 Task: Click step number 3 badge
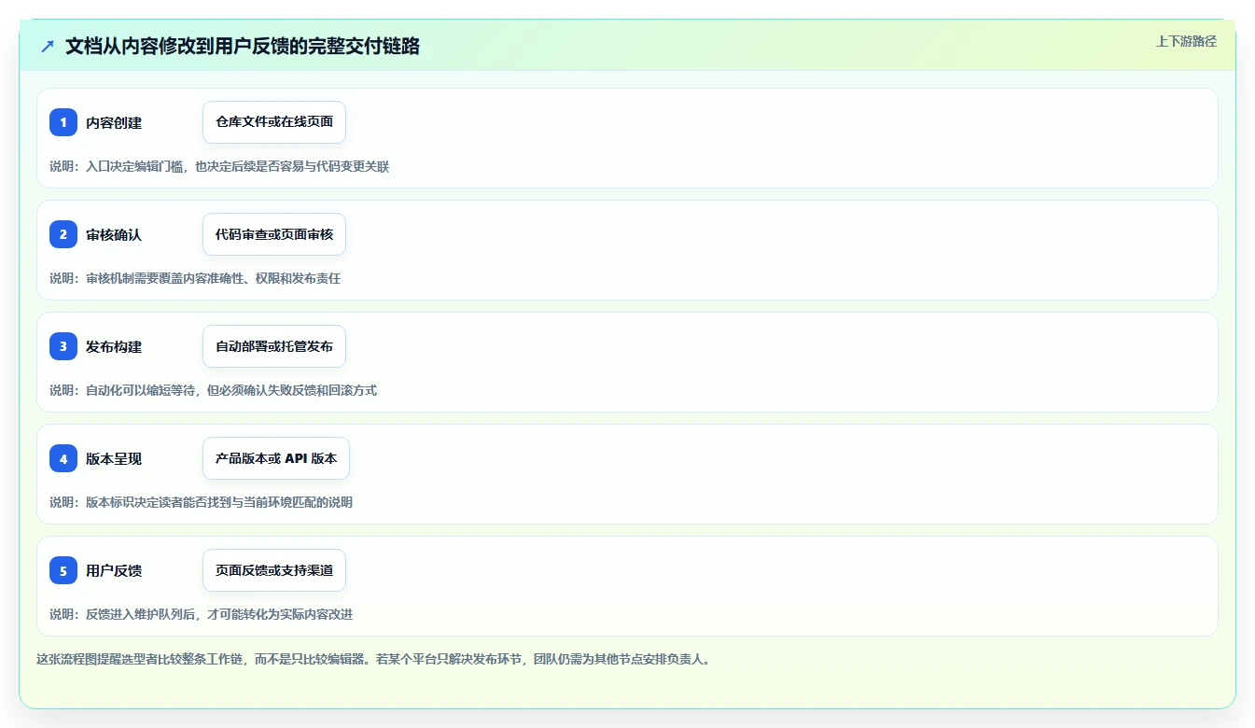[63, 346]
